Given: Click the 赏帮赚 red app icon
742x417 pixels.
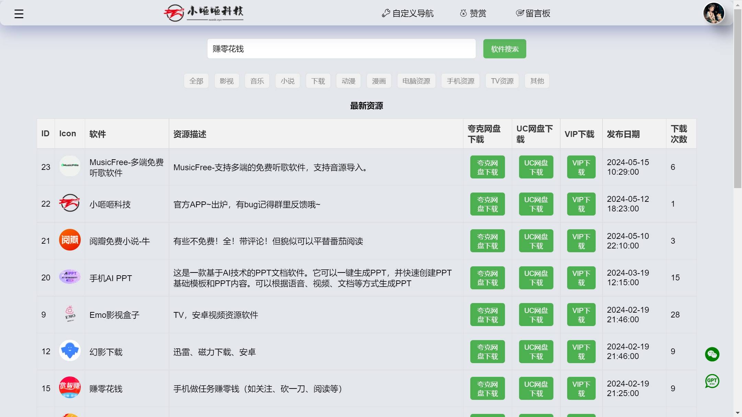Looking at the screenshot, I should pos(70,387).
